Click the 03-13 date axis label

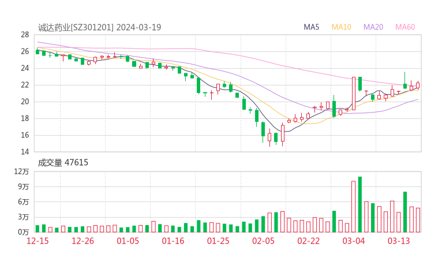[x=399, y=241]
